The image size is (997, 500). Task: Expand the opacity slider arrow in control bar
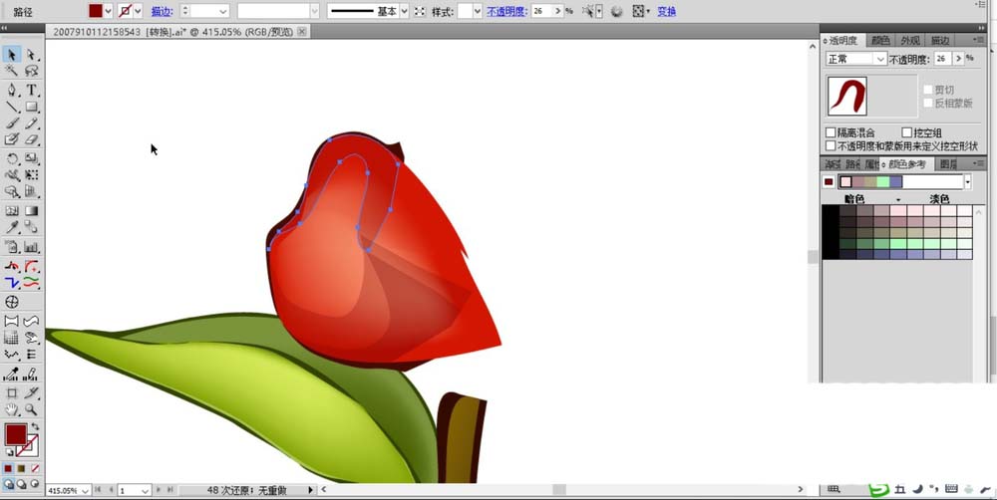558,11
